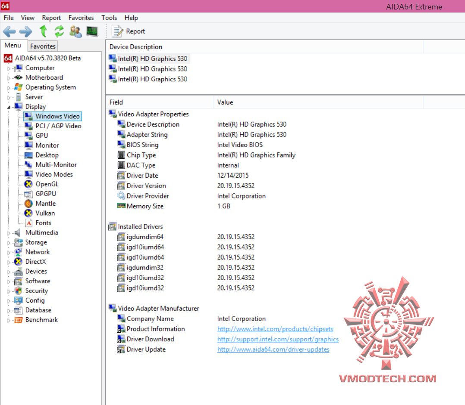Select the Chip Type row
This screenshot has width=465, height=405.
click(206, 155)
